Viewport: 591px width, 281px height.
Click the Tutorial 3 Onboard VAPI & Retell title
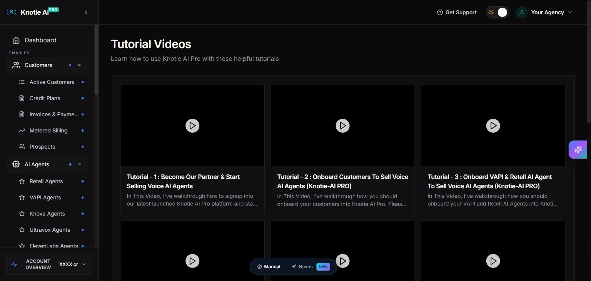tap(490, 181)
